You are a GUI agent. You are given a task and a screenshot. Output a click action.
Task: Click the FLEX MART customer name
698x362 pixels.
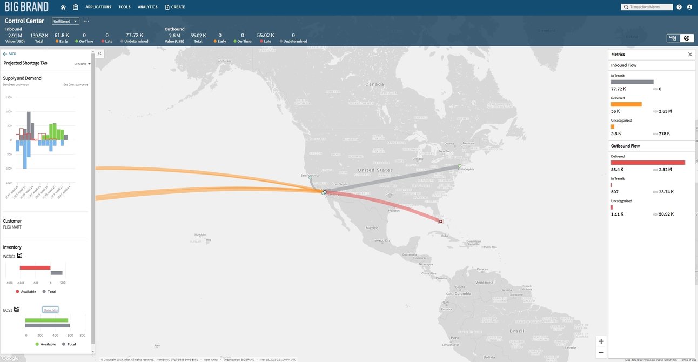pyautogui.click(x=12, y=227)
